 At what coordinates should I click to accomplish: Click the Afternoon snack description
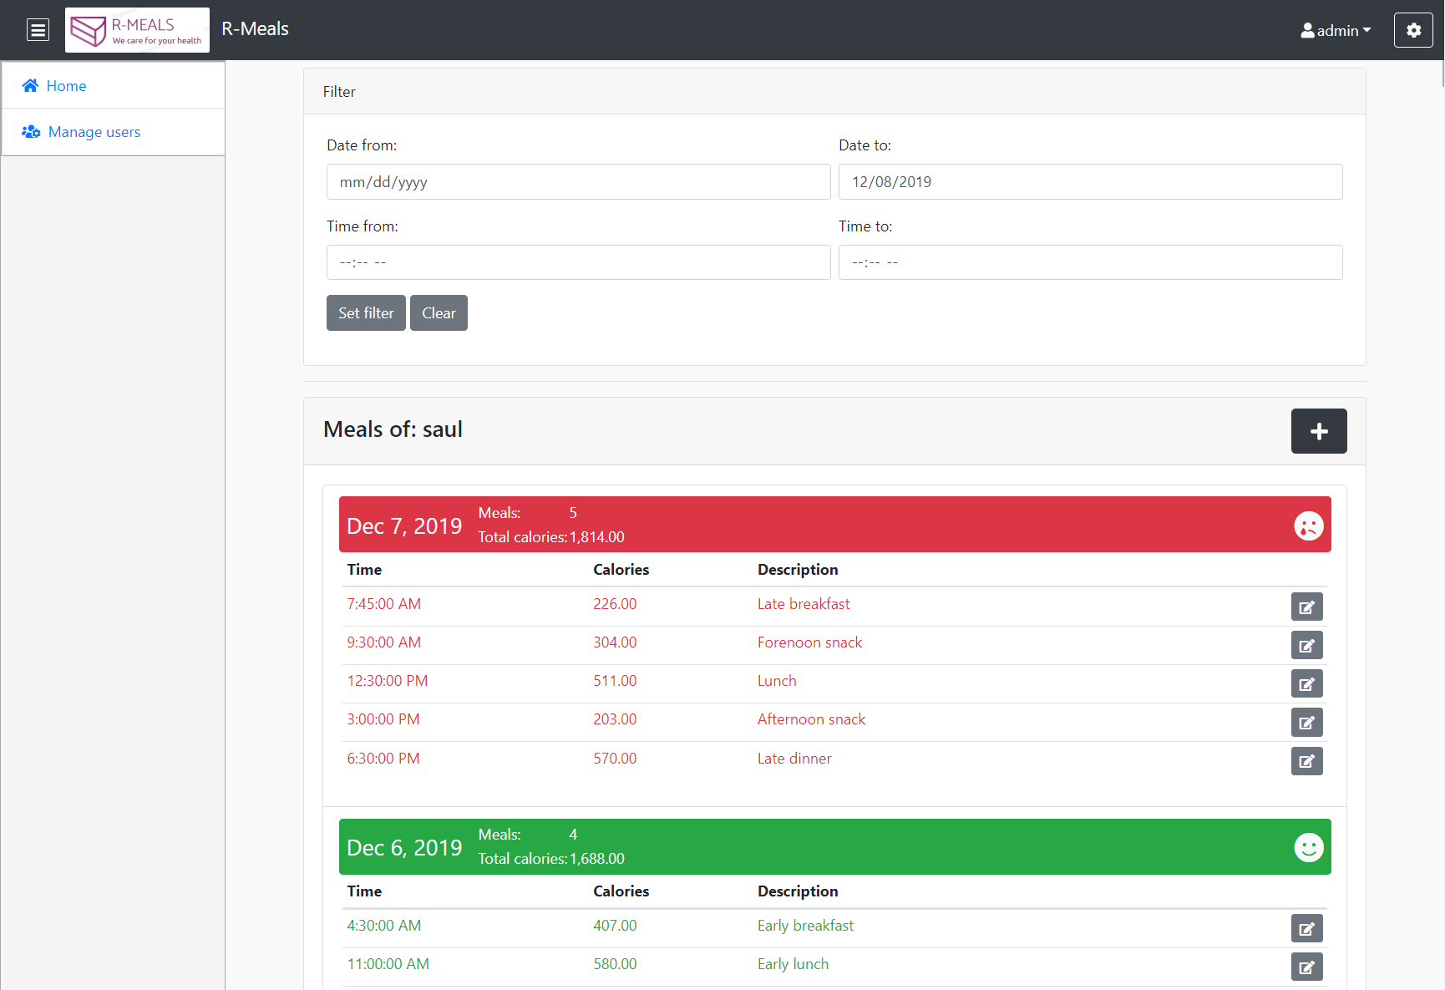coord(811,719)
